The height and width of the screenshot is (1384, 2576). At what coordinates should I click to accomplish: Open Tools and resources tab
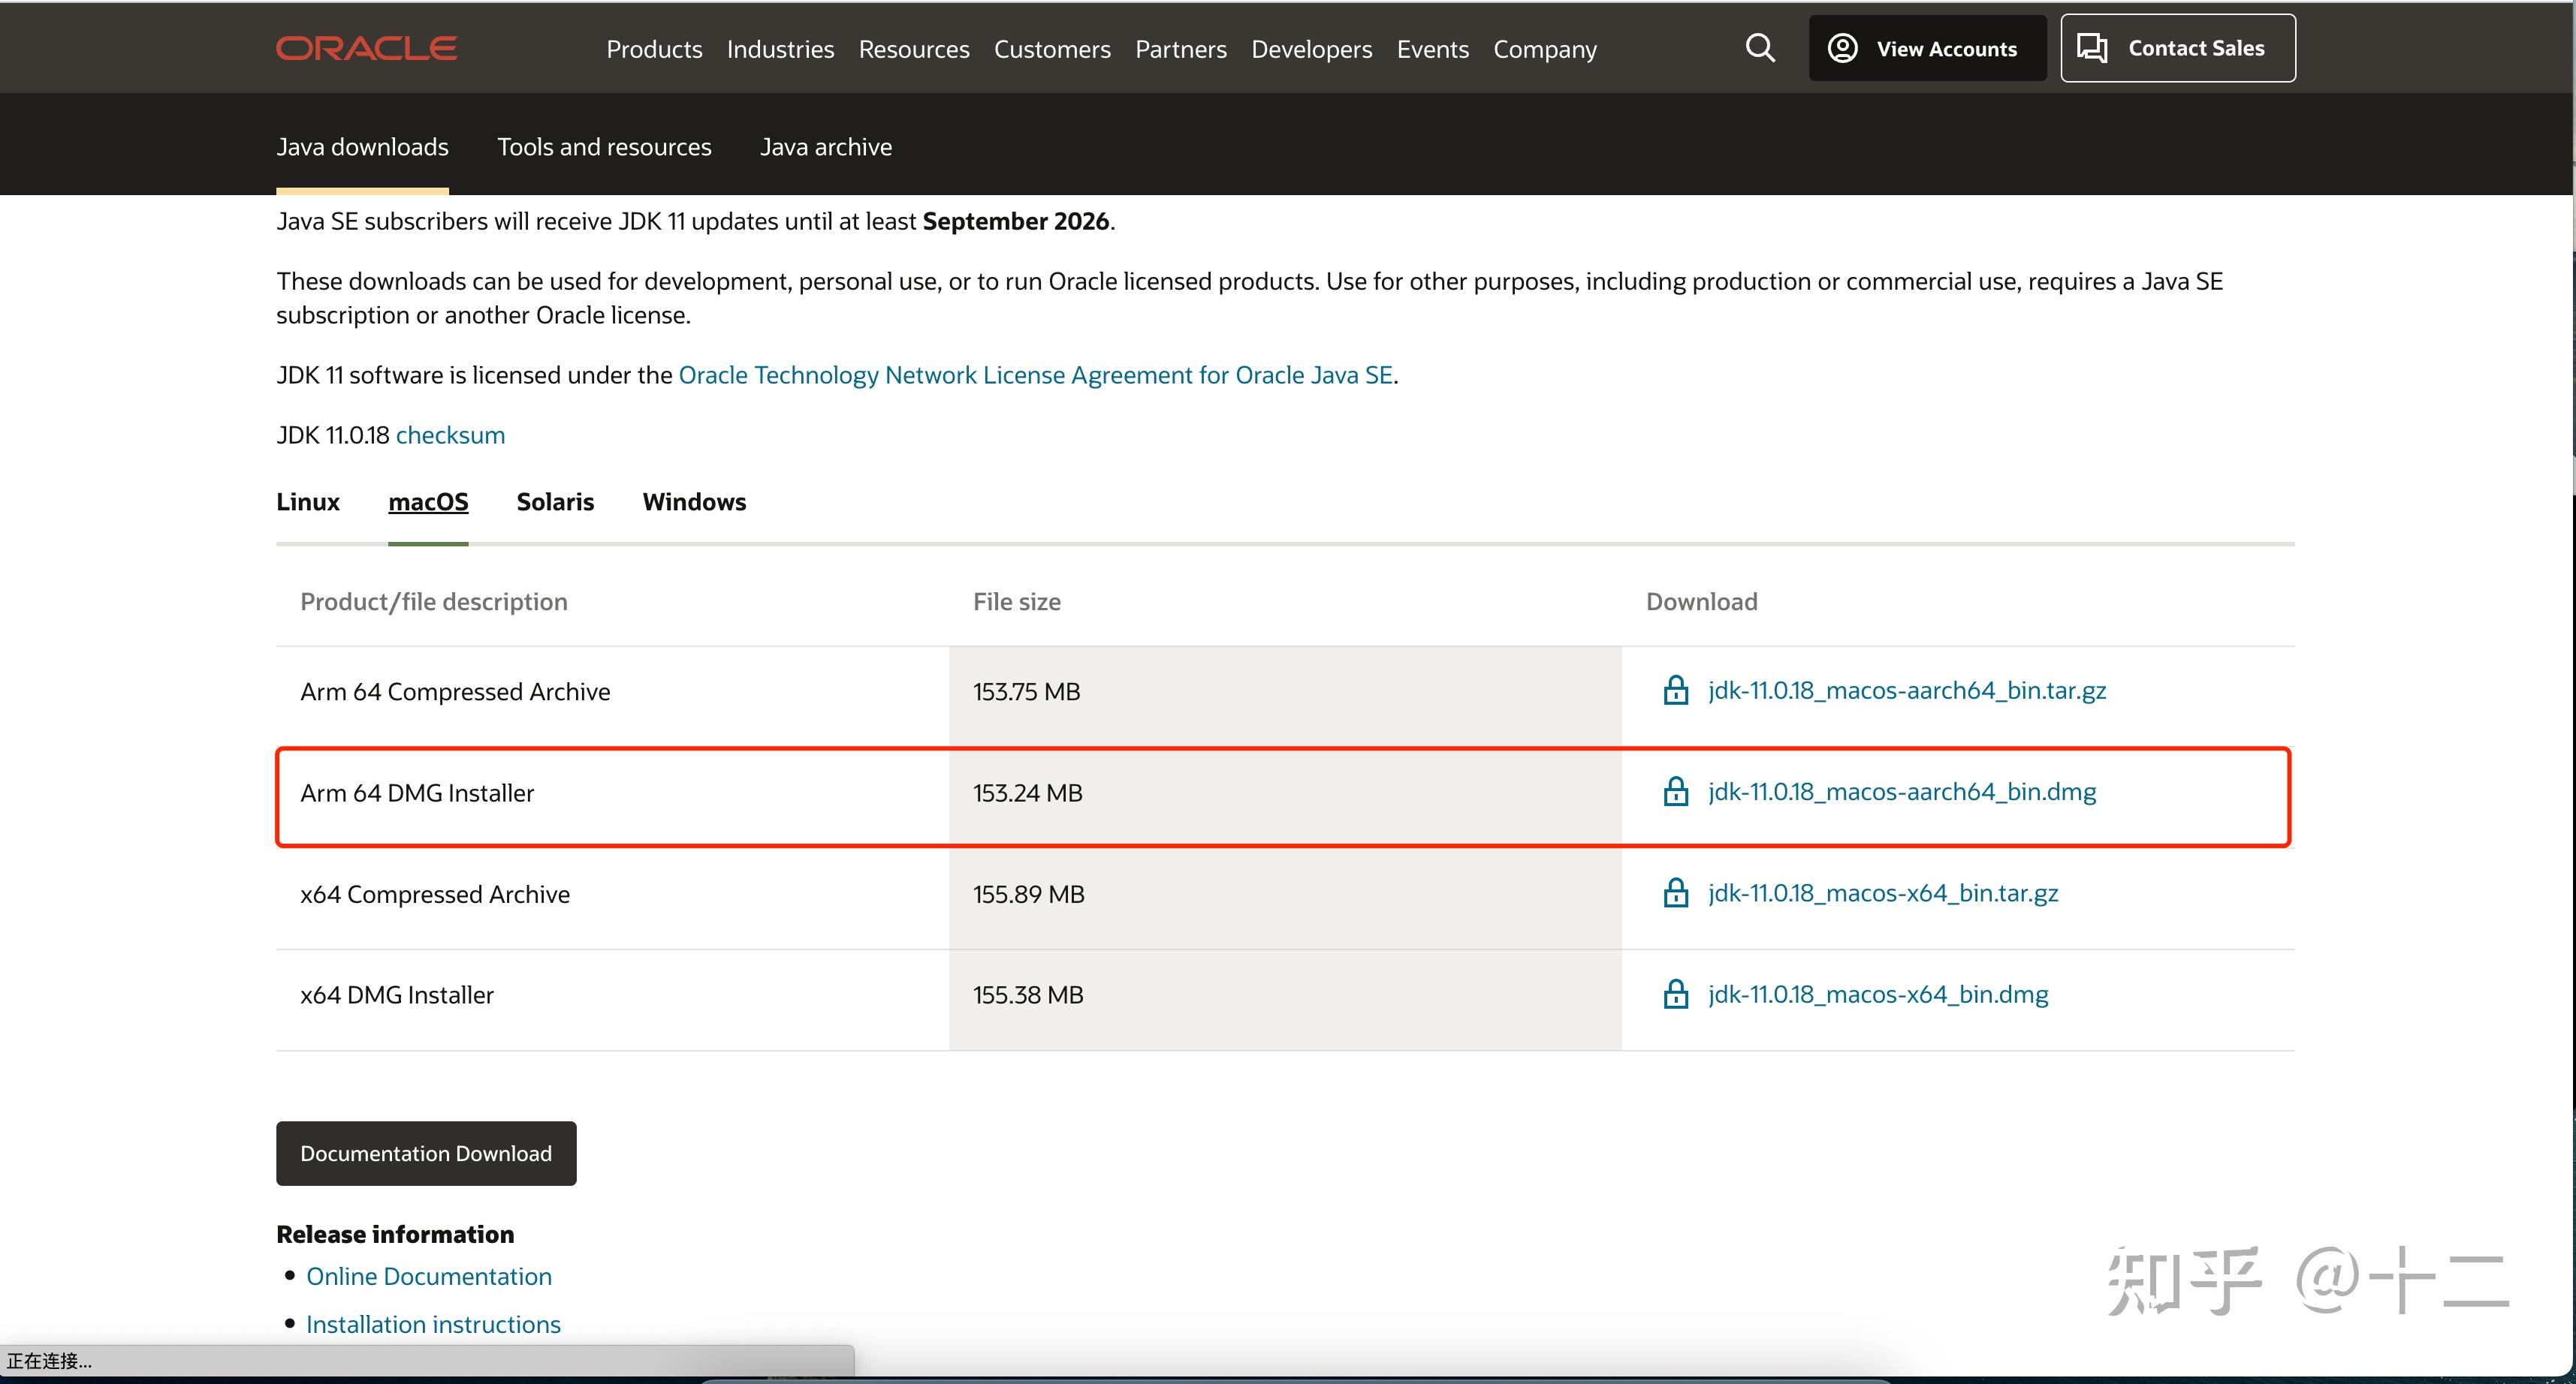pyautogui.click(x=604, y=147)
